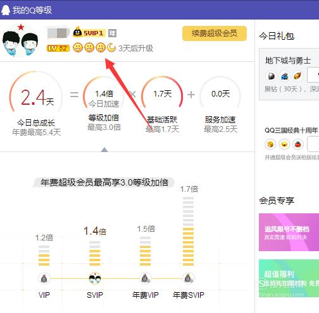Click the moon level icon
This screenshot has width=319, height=313.
tap(111, 47)
